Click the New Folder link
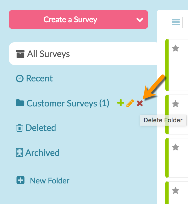 pyautogui.click(x=50, y=181)
